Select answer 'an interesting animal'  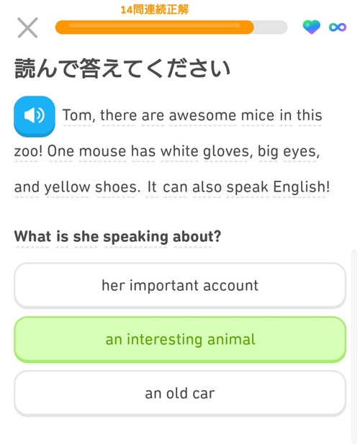pyautogui.click(x=180, y=339)
